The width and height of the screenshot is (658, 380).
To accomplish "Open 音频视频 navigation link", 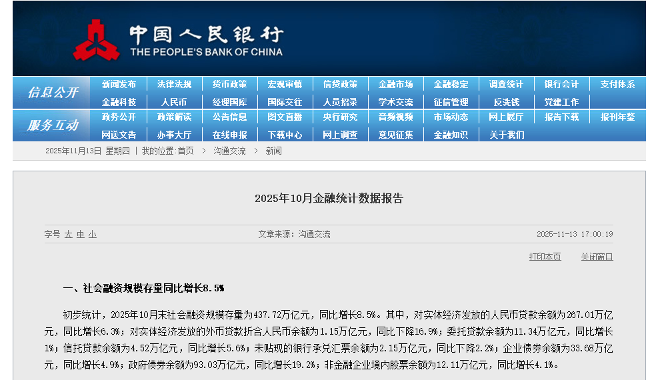I will (x=396, y=117).
